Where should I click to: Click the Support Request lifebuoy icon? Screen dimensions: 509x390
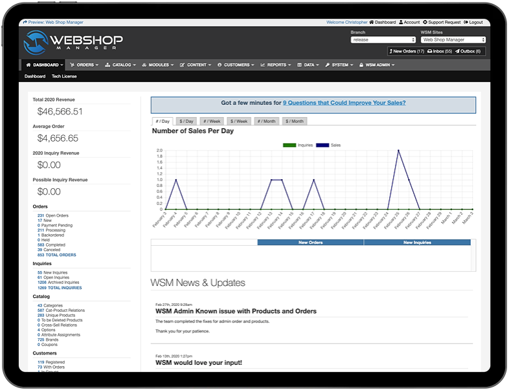point(425,23)
